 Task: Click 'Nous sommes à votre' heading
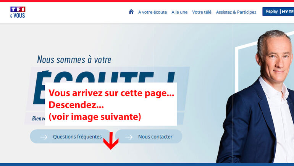coord(74,60)
